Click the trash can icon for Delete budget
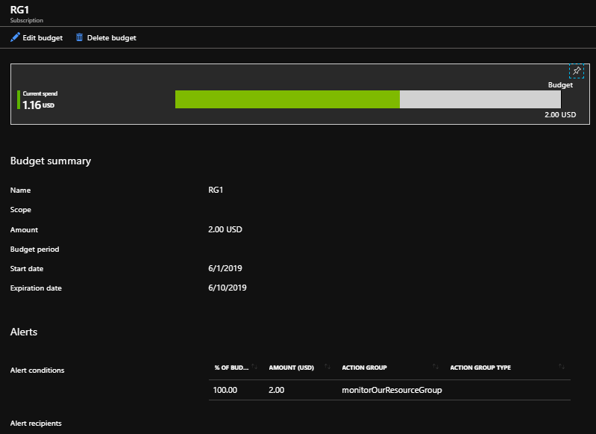 click(x=79, y=37)
